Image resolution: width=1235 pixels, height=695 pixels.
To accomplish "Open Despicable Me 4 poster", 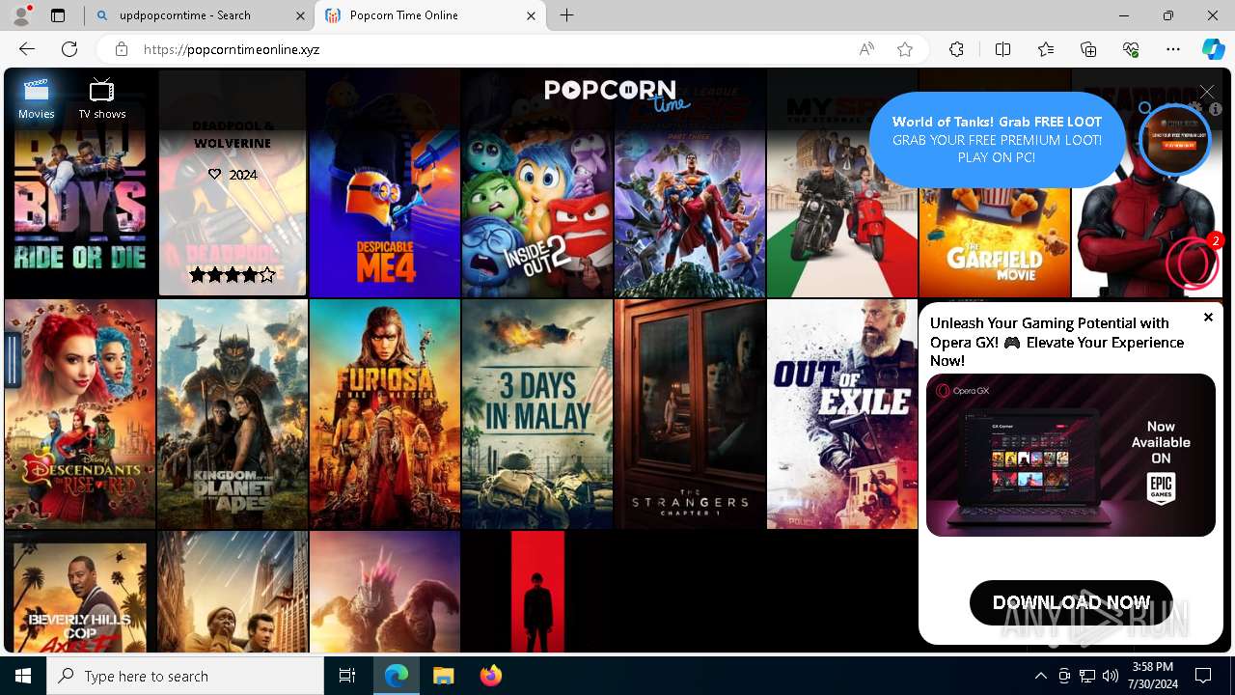I will [385, 182].
